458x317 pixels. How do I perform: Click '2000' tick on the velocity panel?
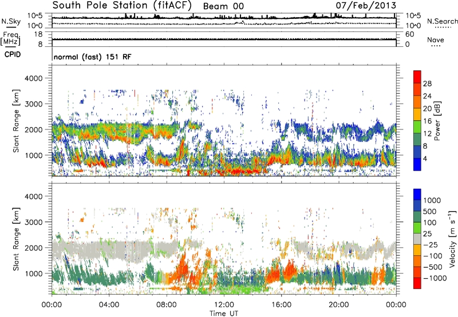(33, 248)
